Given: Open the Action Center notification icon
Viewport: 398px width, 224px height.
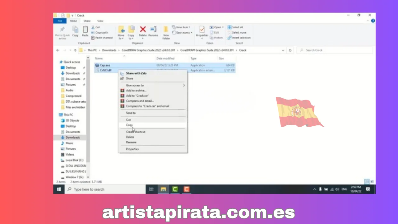Looking at the screenshot, I should [x=368, y=189].
